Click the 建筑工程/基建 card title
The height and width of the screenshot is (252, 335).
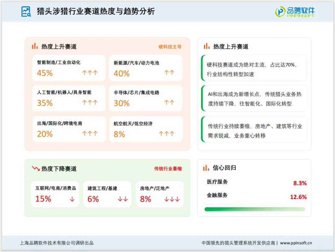tap(102, 189)
